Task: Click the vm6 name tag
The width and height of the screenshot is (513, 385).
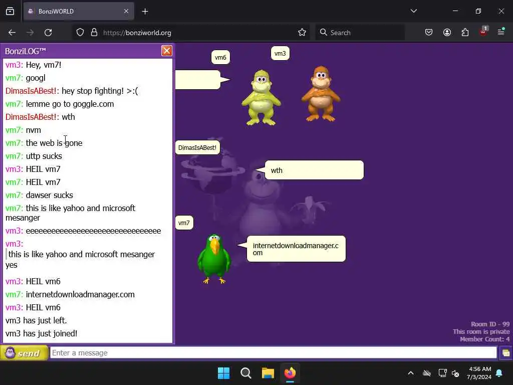Action: (220, 57)
